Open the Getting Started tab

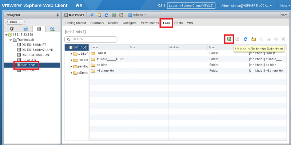(x=76, y=23)
